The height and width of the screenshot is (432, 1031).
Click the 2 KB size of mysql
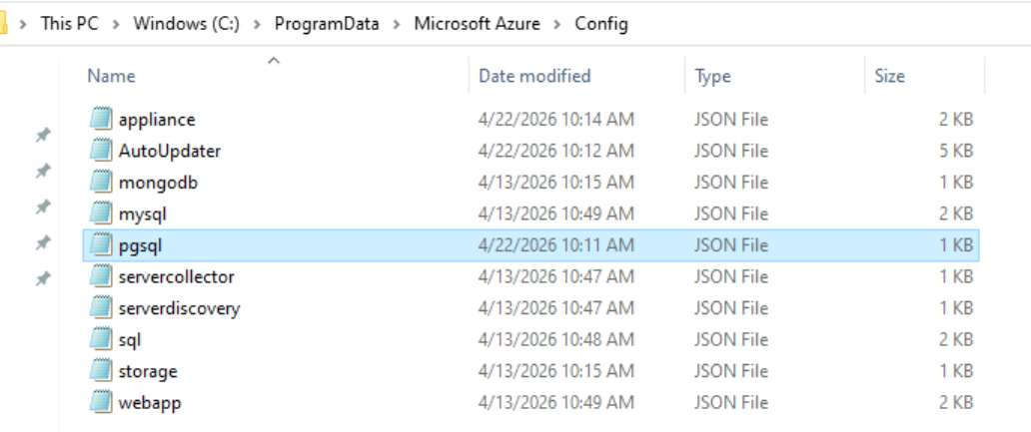point(956,215)
